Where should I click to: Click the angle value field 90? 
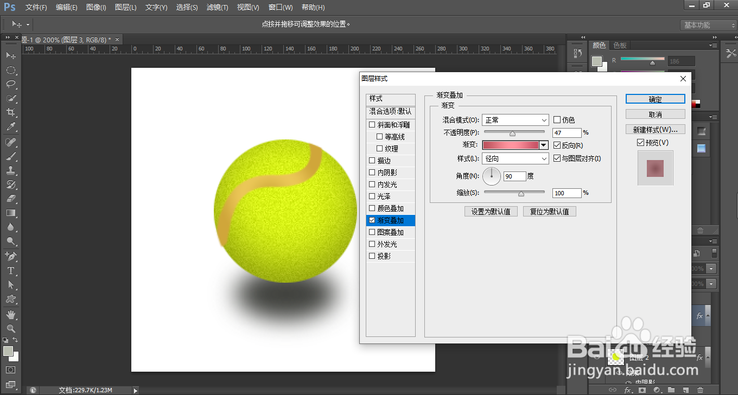pos(515,176)
